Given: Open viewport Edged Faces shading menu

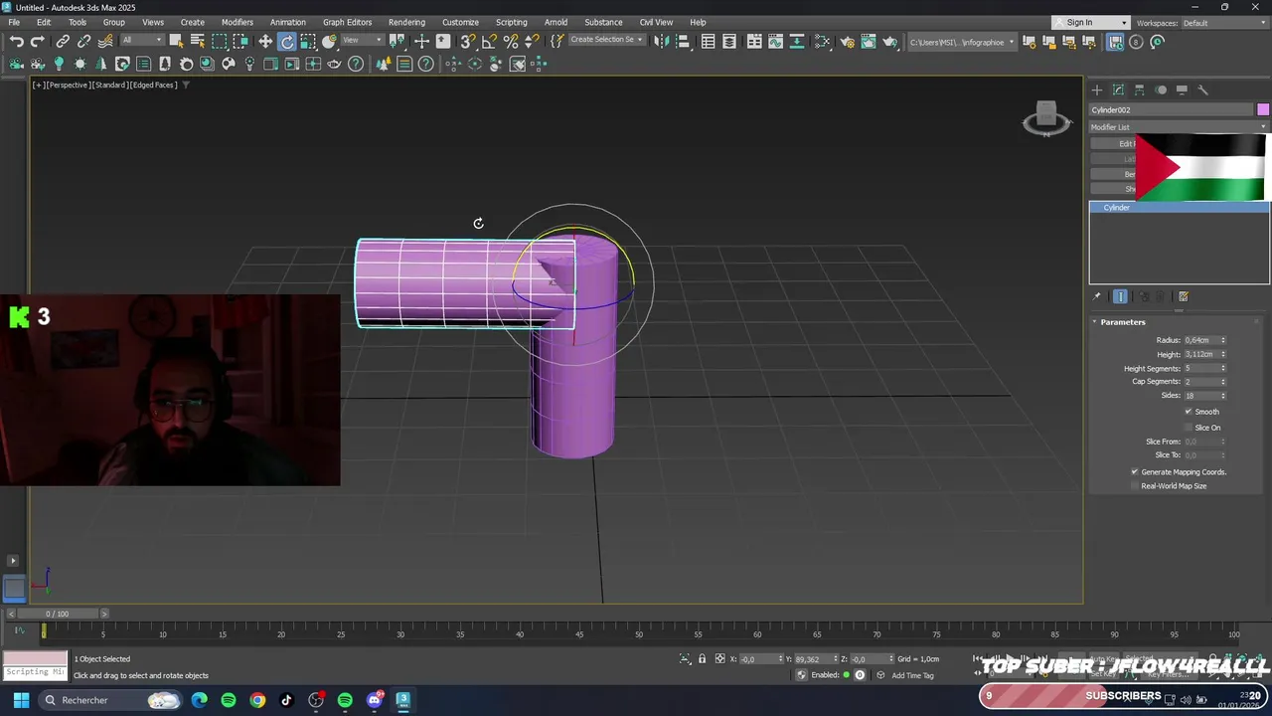Looking at the screenshot, I should point(153,85).
